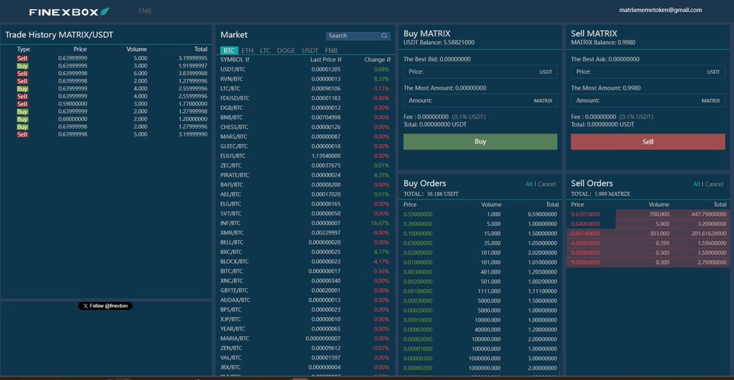The image size is (734, 380).
Task: Click the red Sell button
Action: tap(647, 141)
